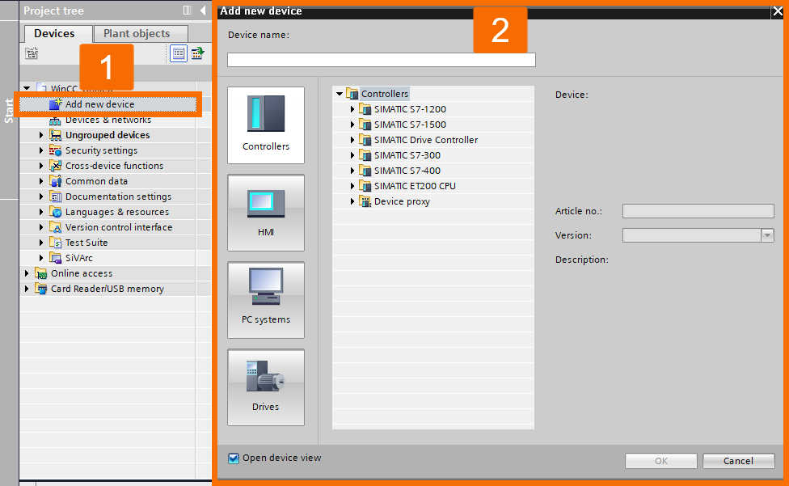Click the Documentation settings icon
Screen dimensions: 789x486
click(55, 197)
